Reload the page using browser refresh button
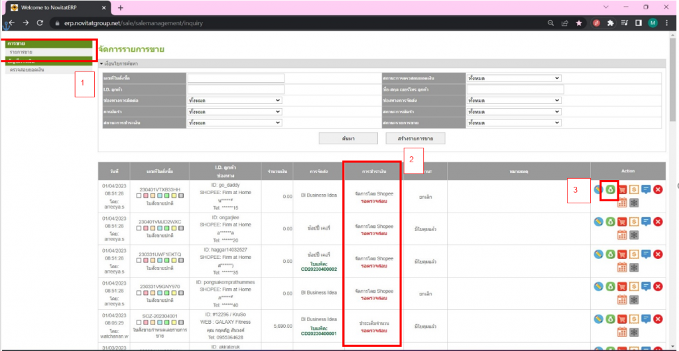Image resolution: width=679 pixels, height=351 pixels. pyautogui.click(x=40, y=23)
